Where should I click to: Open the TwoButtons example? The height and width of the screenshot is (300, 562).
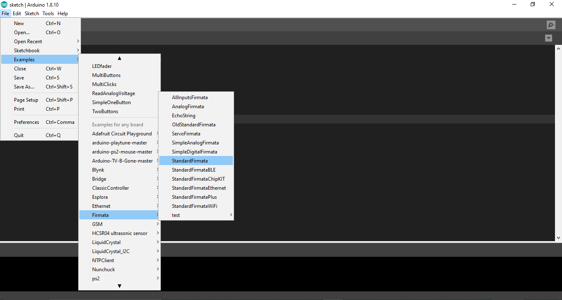point(119,112)
